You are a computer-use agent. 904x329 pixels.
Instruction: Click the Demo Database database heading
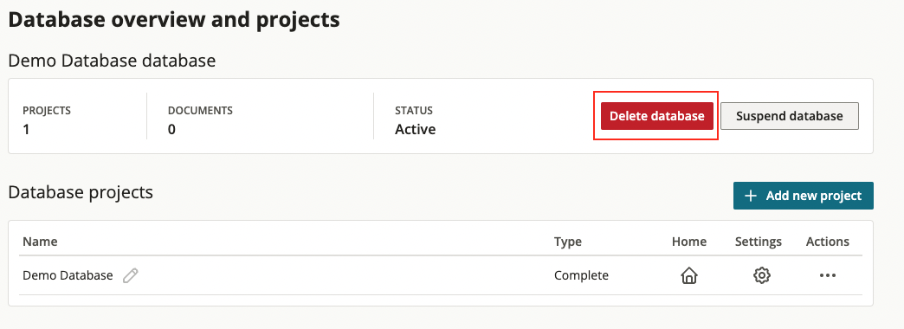tap(112, 61)
